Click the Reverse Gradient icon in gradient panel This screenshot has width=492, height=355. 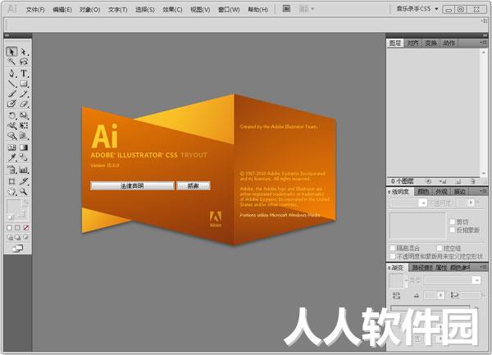tap(396, 295)
